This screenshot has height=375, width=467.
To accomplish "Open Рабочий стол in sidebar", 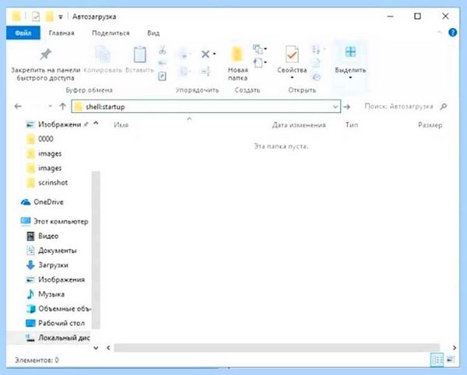I will point(55,323).
